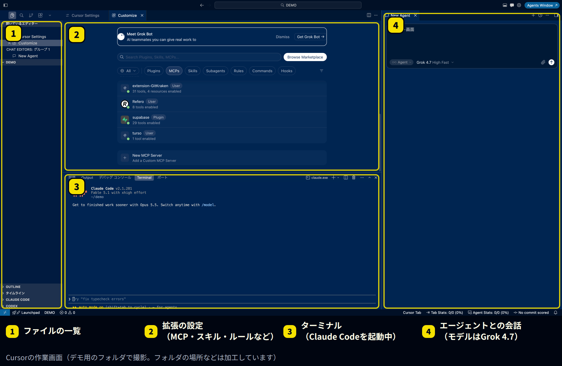The width and height of the screenshot is (562, 366).
Task: Open the agent panel more options ellipsis
Action: 547,15
